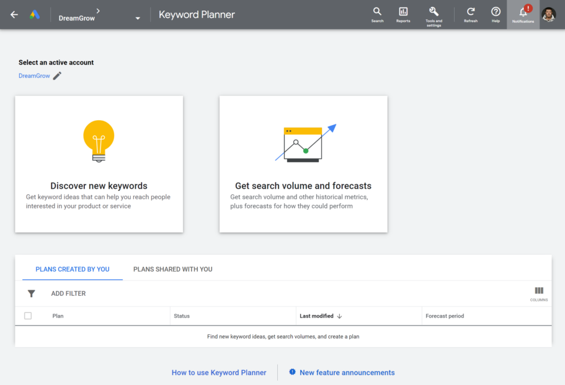Open the Search tool in top bar

coord(377,14)
